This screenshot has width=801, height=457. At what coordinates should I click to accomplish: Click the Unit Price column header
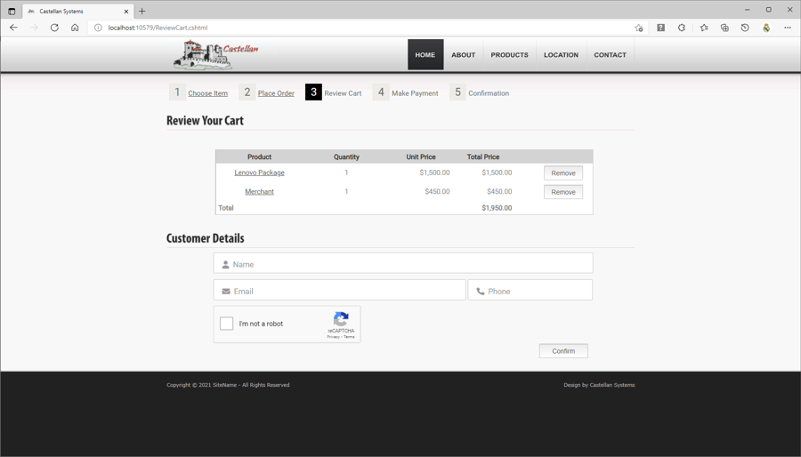point(421,156)
